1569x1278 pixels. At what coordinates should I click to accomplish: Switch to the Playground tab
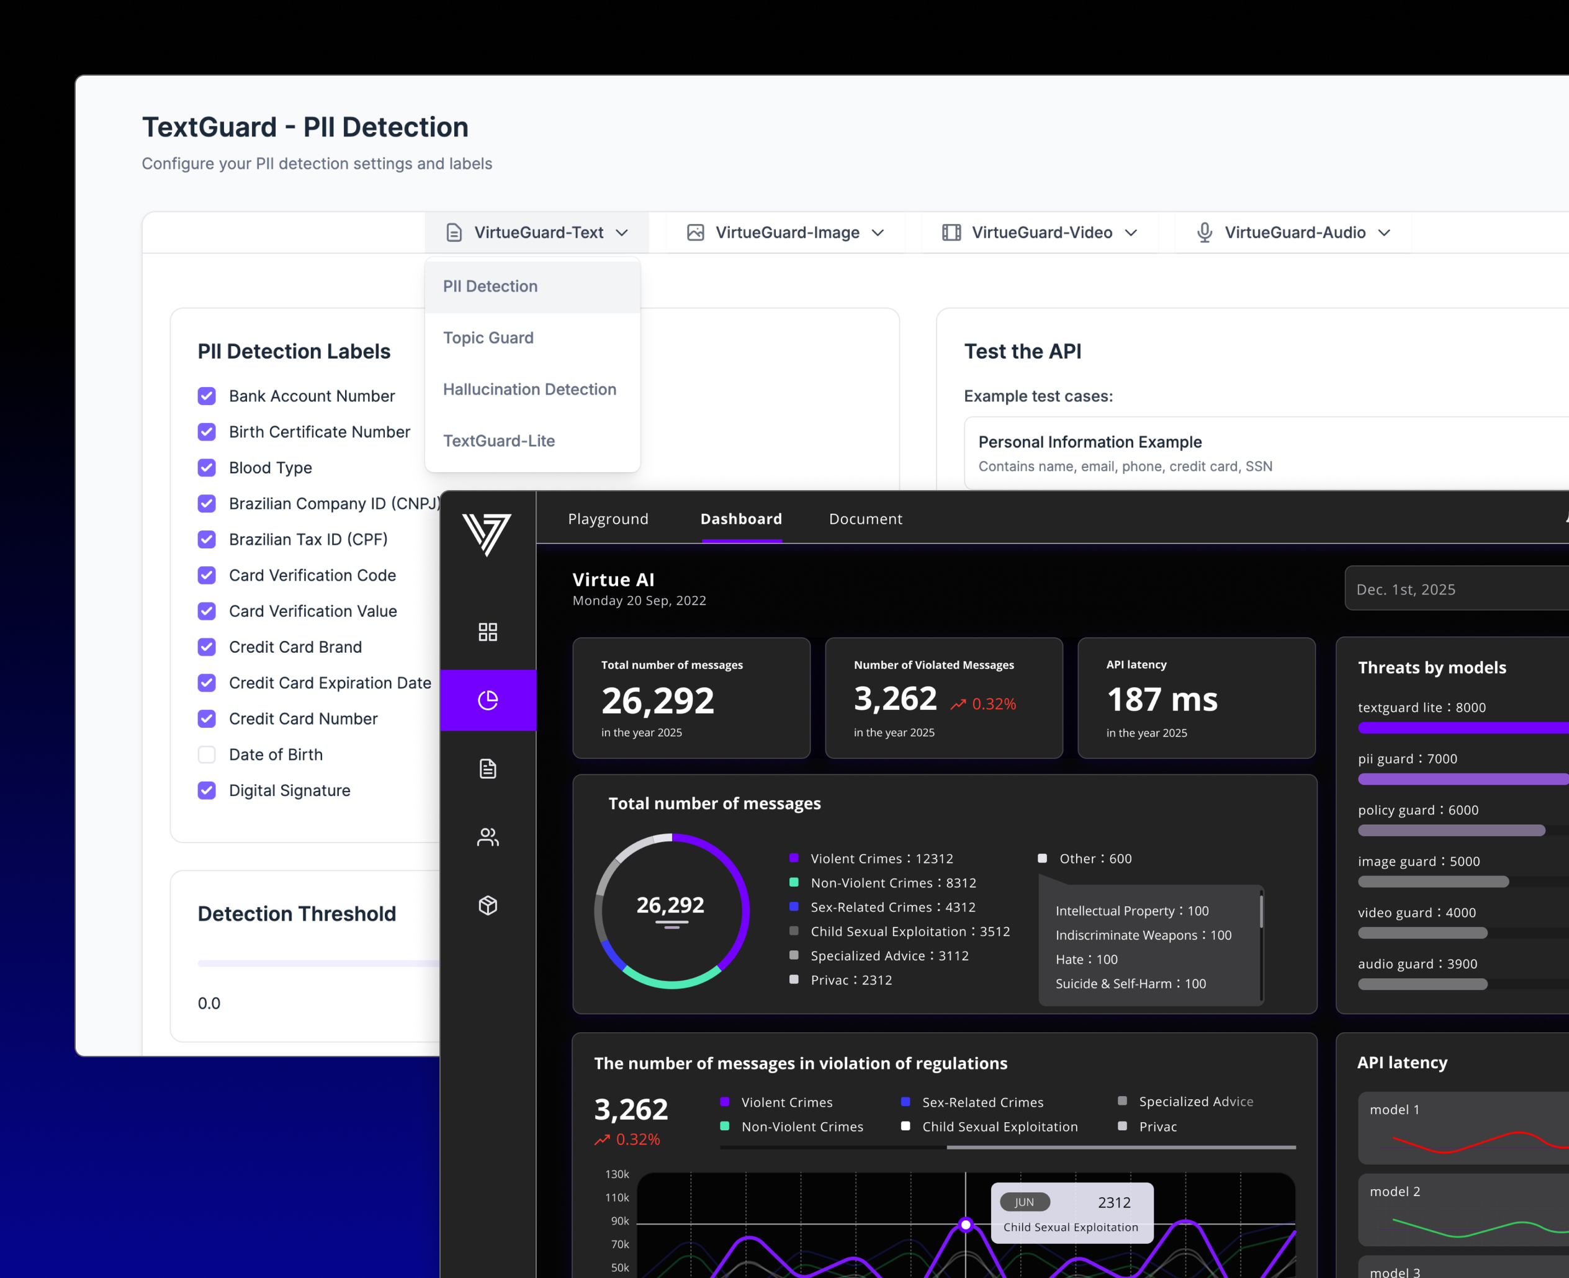[608, 519]
